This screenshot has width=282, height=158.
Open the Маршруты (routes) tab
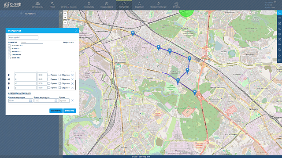[124, 5]
